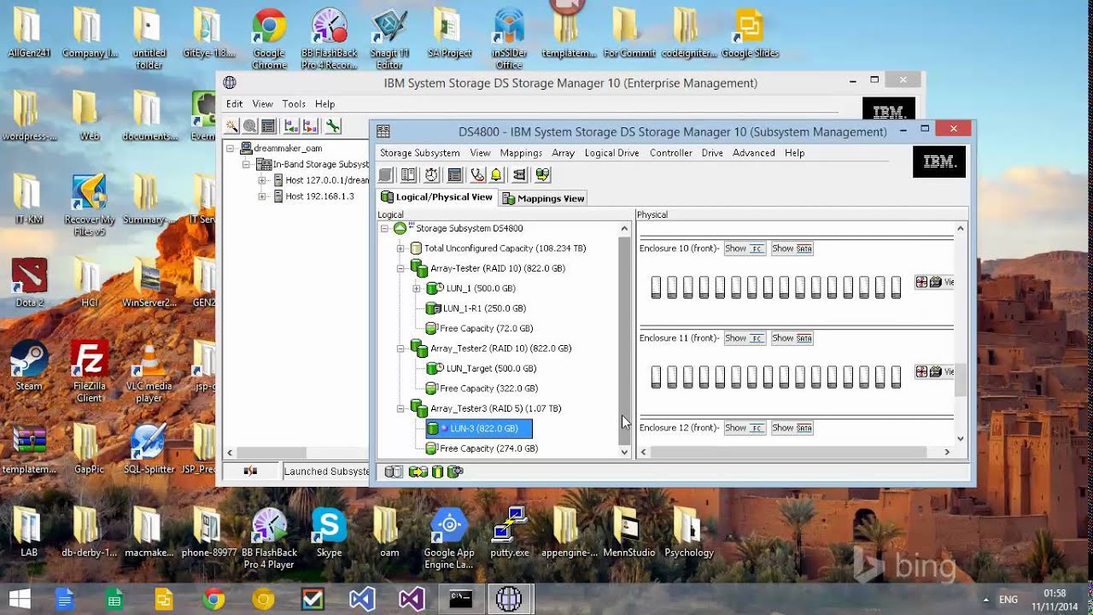Click Create Logical Drive toolbar icon
This screenshot has width=1093, height=615.
(386, 175)
